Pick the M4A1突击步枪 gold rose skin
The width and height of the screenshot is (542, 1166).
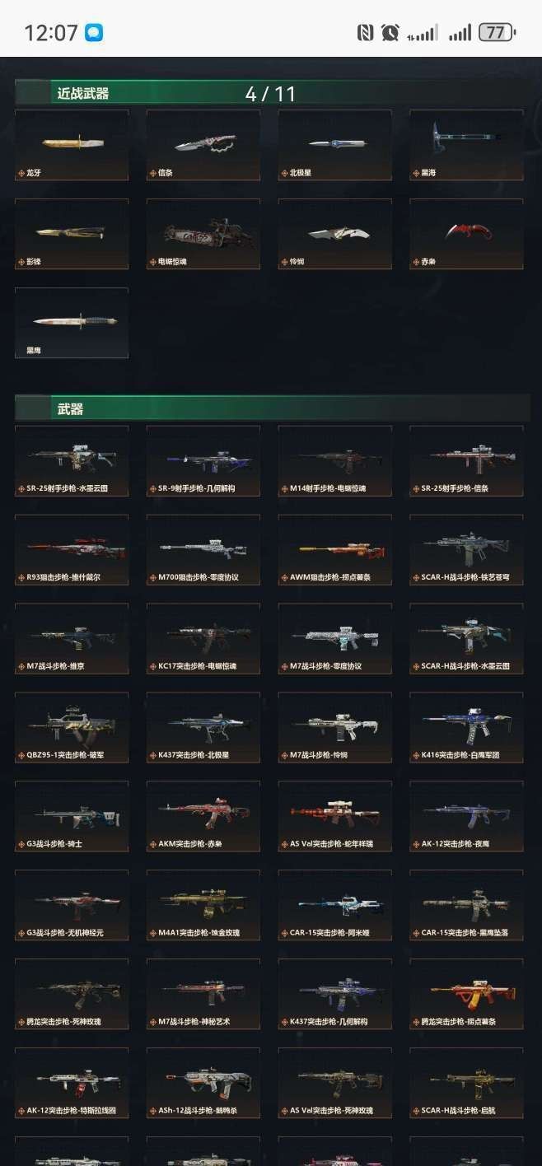(203, 905)
